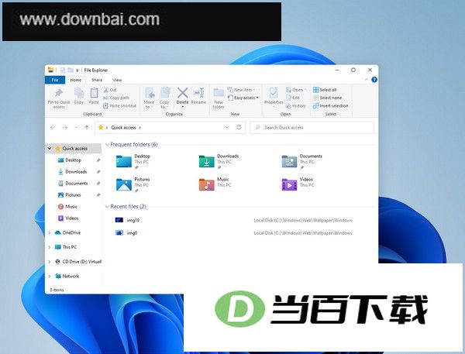Go forward with forward arrow
Viewport: 465px width, 354px height.
pyautogui.click(x=65, y=128)
